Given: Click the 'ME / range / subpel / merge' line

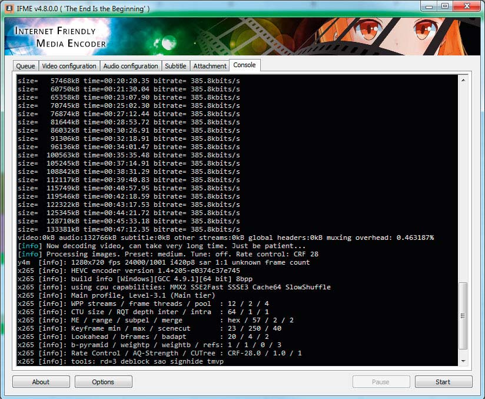Looking at the screenshot, I should click(x=155, y=320).
